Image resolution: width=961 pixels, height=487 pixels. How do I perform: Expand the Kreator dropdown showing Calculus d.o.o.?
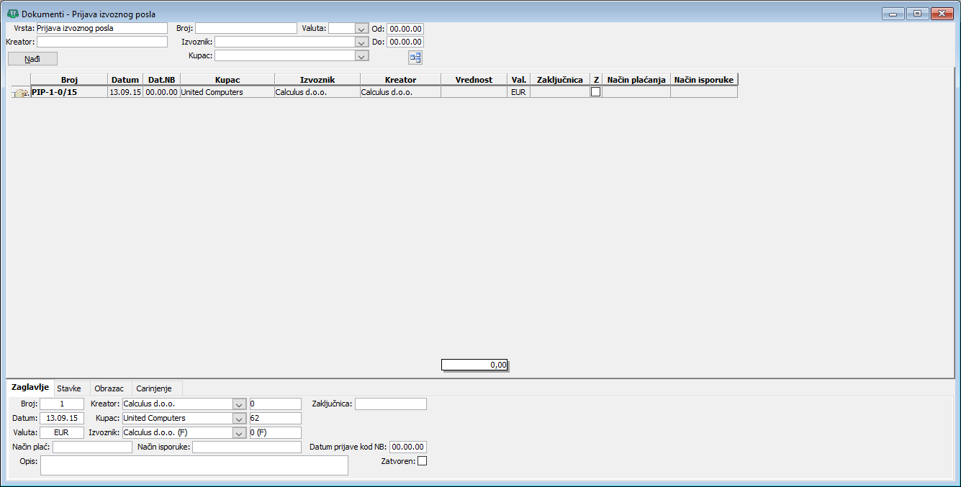239,404
